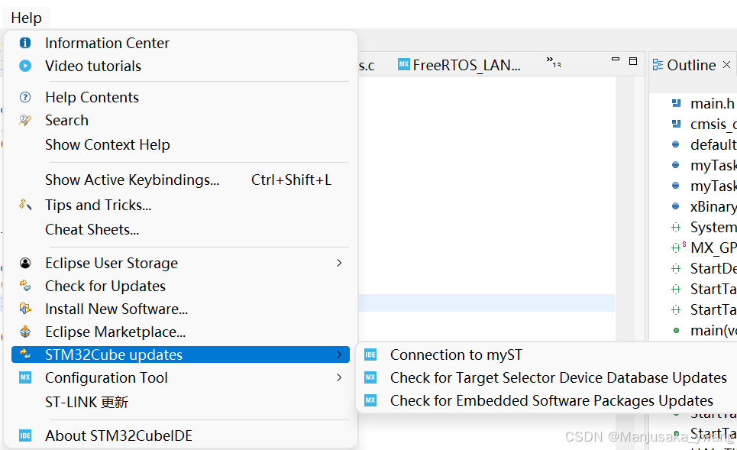Expand Eclipse User Storage submenu arrow

(339, 263)
